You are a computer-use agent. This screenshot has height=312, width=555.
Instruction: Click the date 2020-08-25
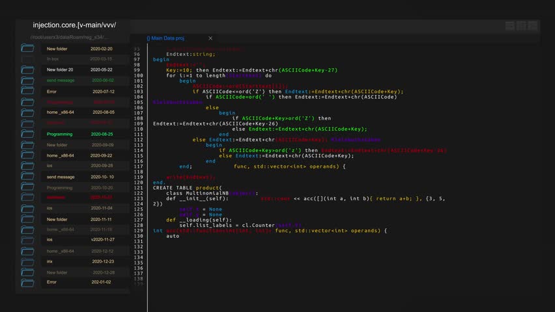point(102,135)
